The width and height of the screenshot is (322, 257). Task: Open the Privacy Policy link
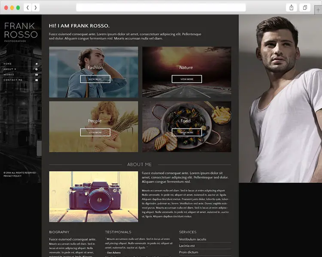coord(12,176)
